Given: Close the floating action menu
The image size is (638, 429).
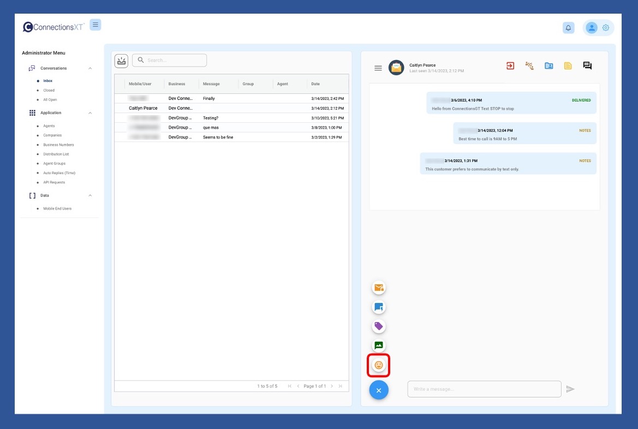Looking at the screenshot, I should point(379,390).
